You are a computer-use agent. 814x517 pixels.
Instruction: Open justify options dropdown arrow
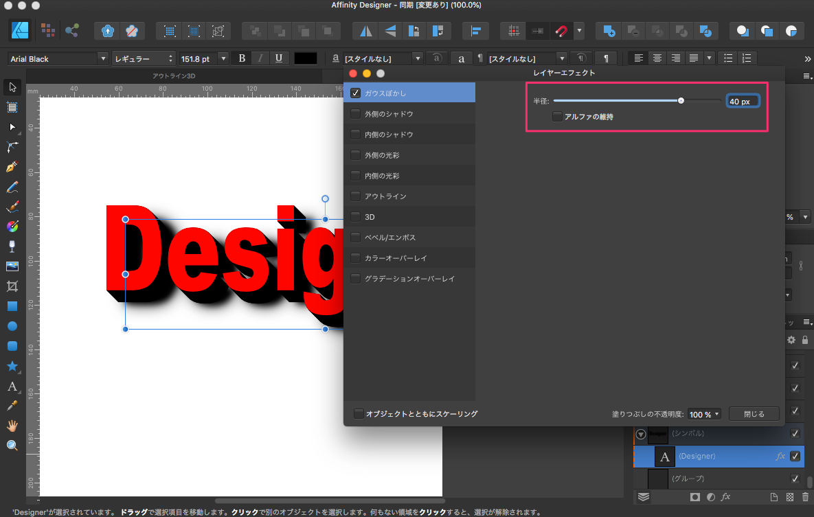(709, 58)
